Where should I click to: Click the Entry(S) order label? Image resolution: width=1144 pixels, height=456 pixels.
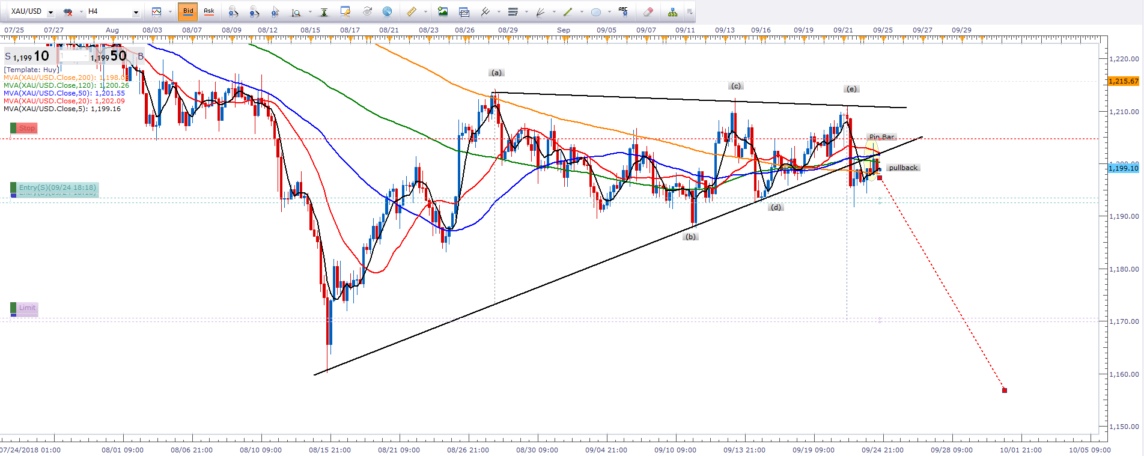[57, 187]
